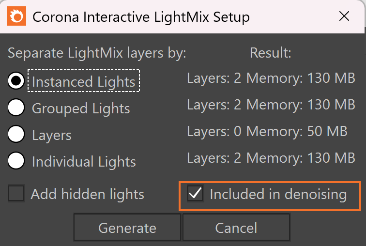The height and width of the screenshot is (246, 366).
Task: Click the Separate LightMix layers by heading
Action: [x=97, y=53]
